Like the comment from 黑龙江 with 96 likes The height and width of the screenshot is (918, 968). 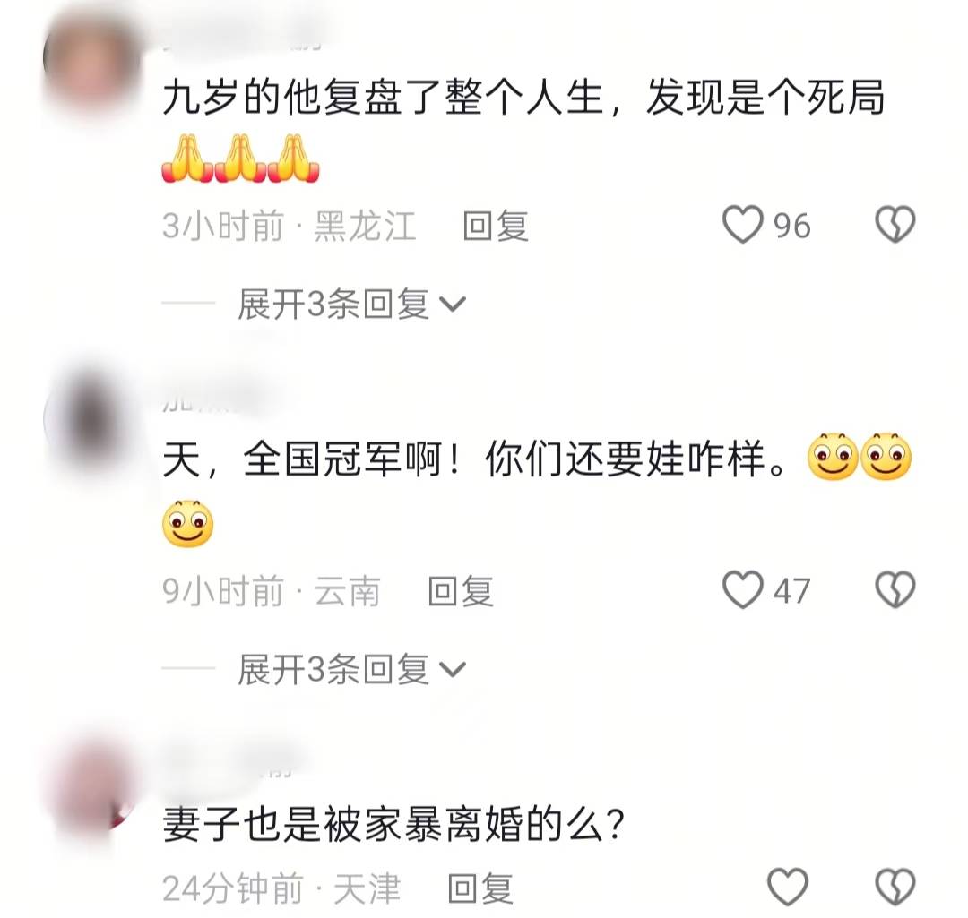(743, 225)
